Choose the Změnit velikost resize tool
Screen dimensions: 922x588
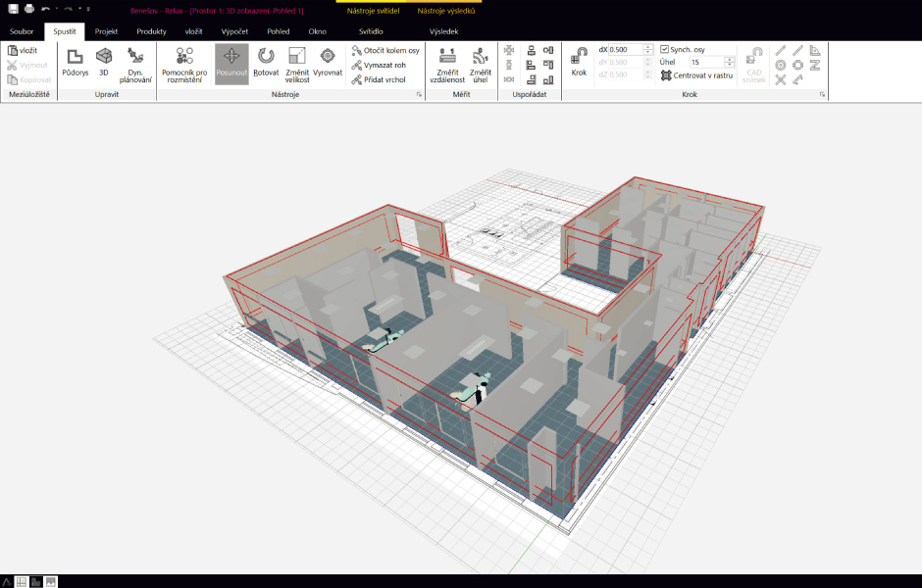297,63
